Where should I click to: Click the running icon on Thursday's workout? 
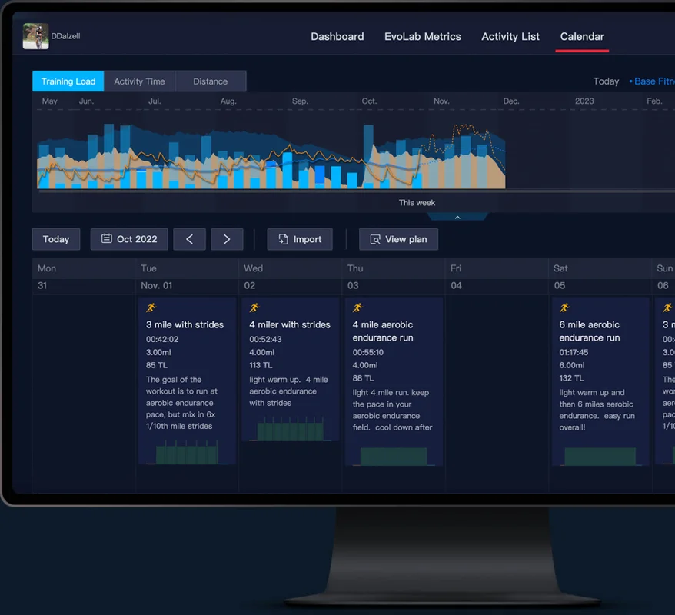pos(357,307)
